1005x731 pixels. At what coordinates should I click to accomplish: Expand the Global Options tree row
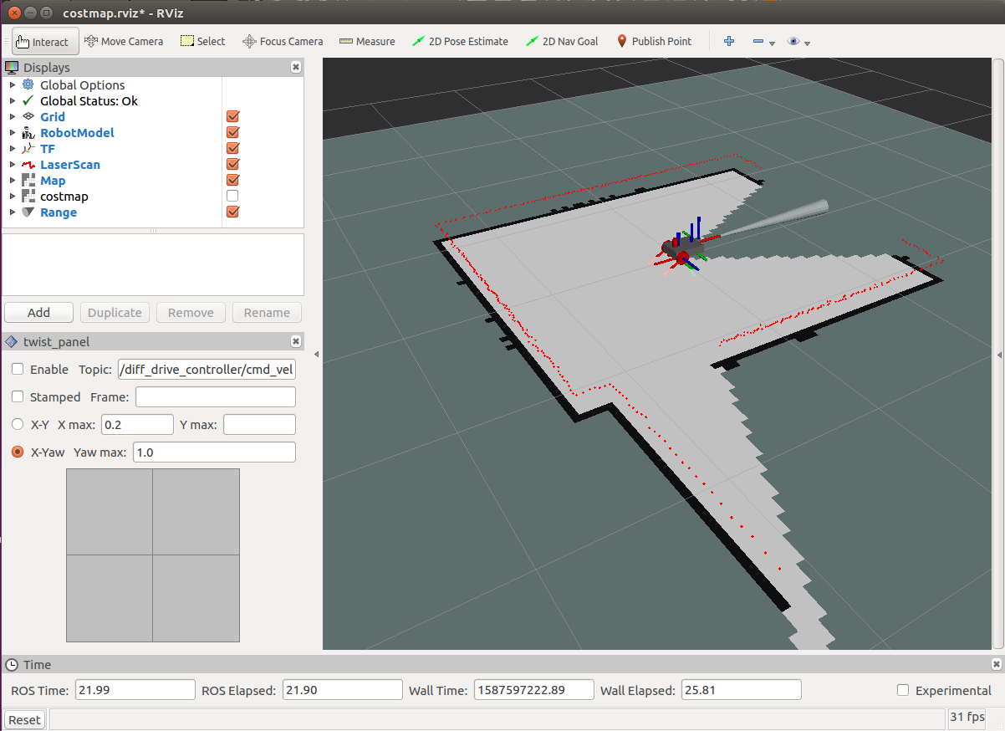pos(12,84)
